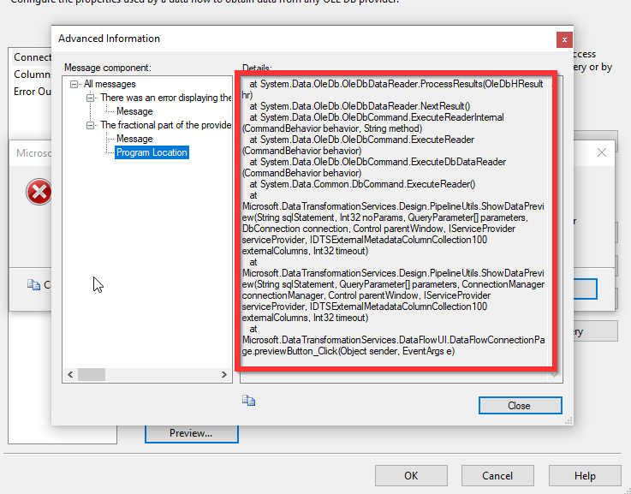Collapse the All messages tree node
The height and width of the screenshot is (494, 631).
pos(75,84)
